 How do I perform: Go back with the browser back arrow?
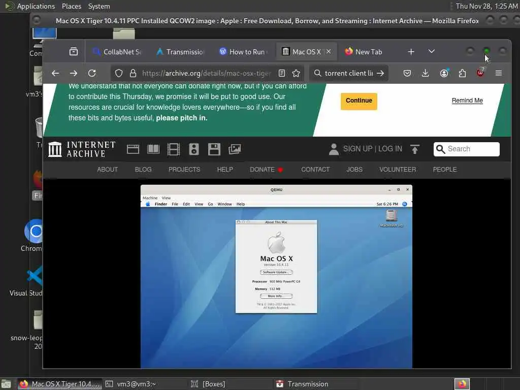55,73
